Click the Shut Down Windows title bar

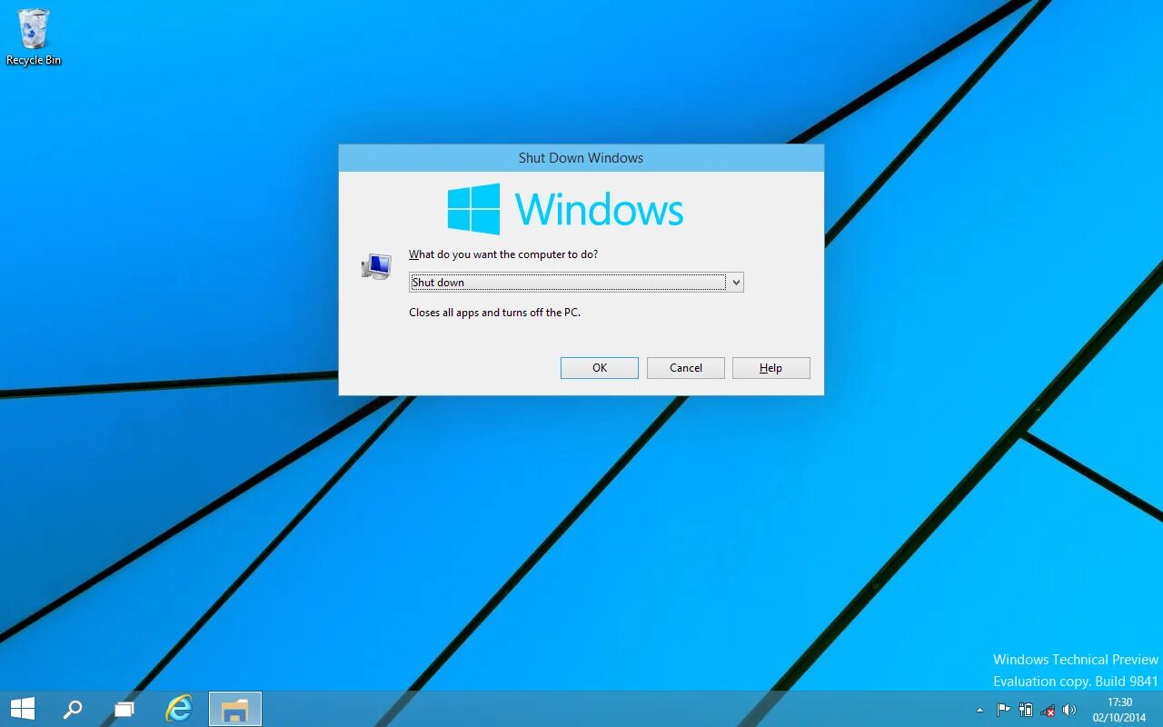[x=581, y=158]
